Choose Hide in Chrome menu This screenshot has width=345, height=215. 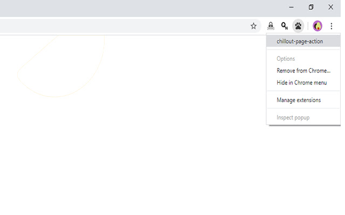(303, 83)
